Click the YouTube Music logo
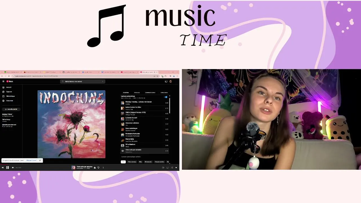This screenshot has height=203, width=361. tap(10, 81)
